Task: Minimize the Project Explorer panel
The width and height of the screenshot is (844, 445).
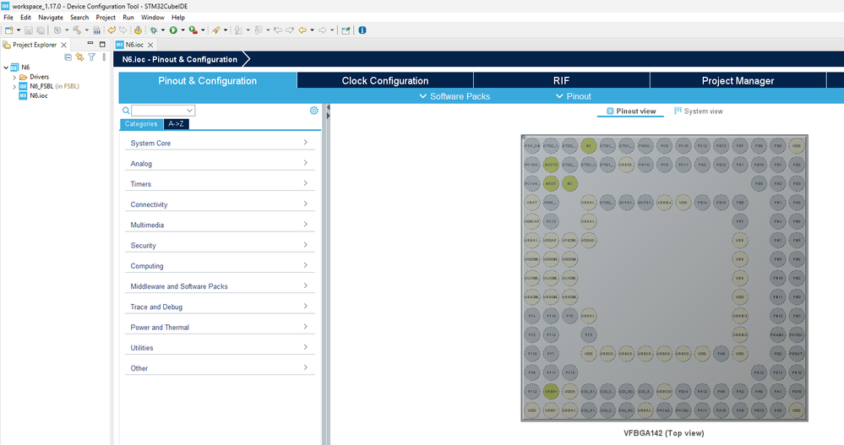Action: tap(90, 44)
